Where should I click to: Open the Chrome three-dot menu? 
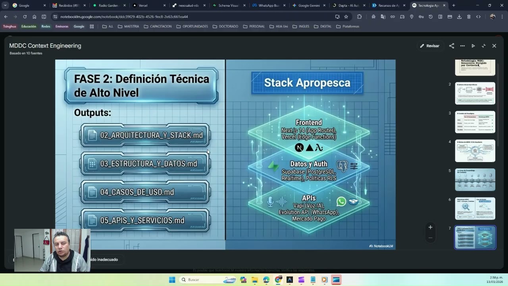click(502, 17)
